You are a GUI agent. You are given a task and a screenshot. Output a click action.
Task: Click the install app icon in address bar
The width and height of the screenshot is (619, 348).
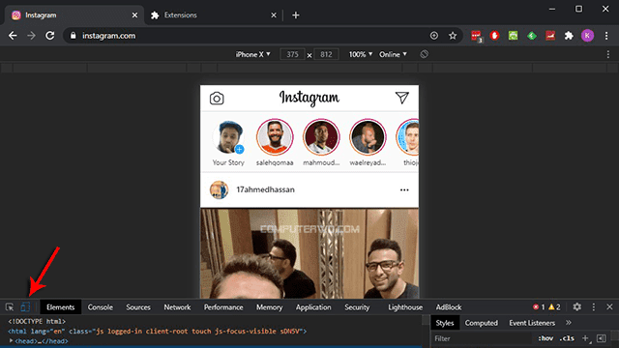coord(434,36)
